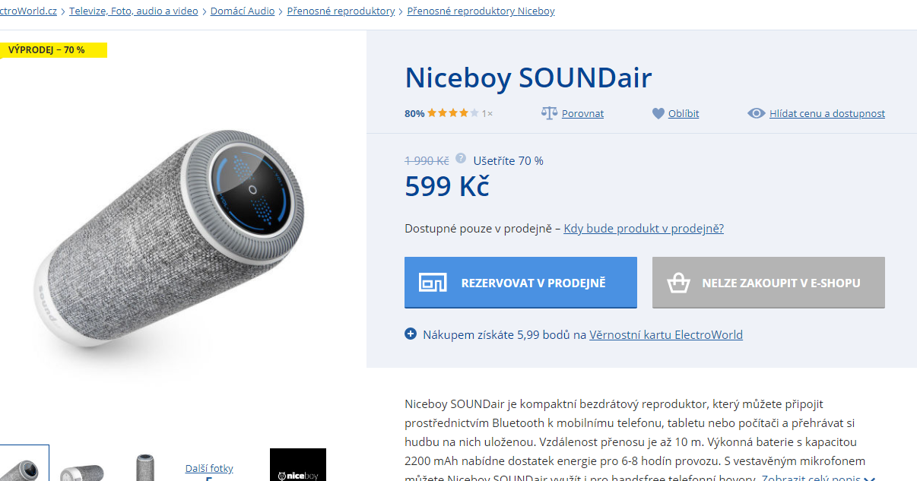Go to Přenosné reproduktory breadcrumb
This screenshot has height=481, width=917.
click(341, 11)
